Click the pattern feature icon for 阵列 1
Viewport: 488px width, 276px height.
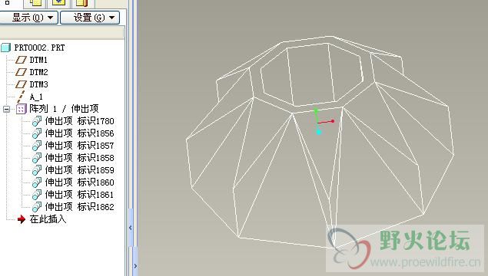point(21,109)
